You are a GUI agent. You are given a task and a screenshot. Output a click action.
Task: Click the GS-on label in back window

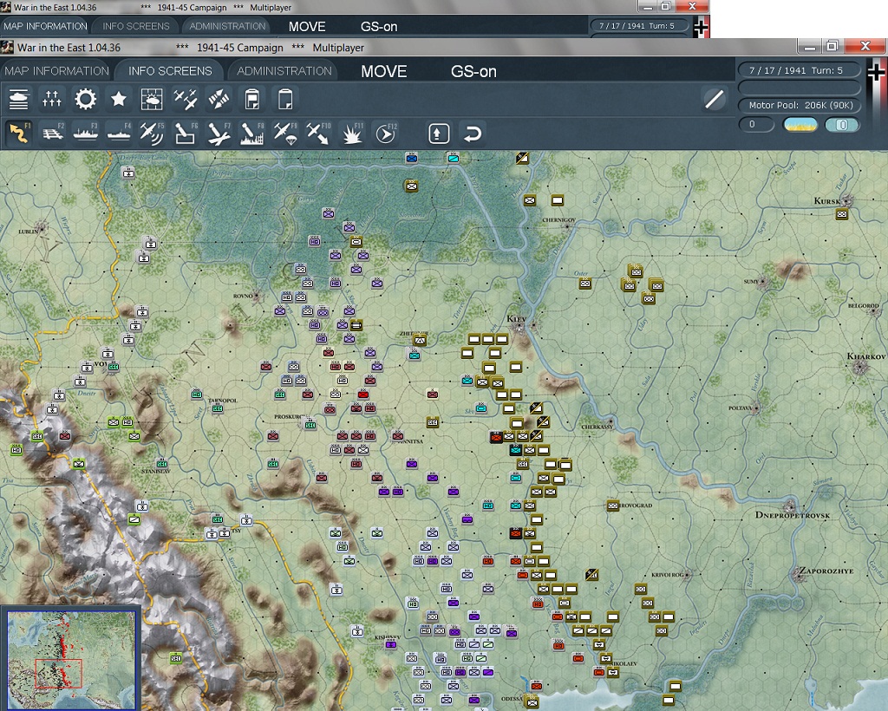(x=379, y=27)
